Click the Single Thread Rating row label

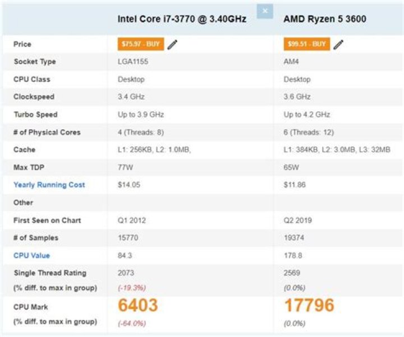50,273
